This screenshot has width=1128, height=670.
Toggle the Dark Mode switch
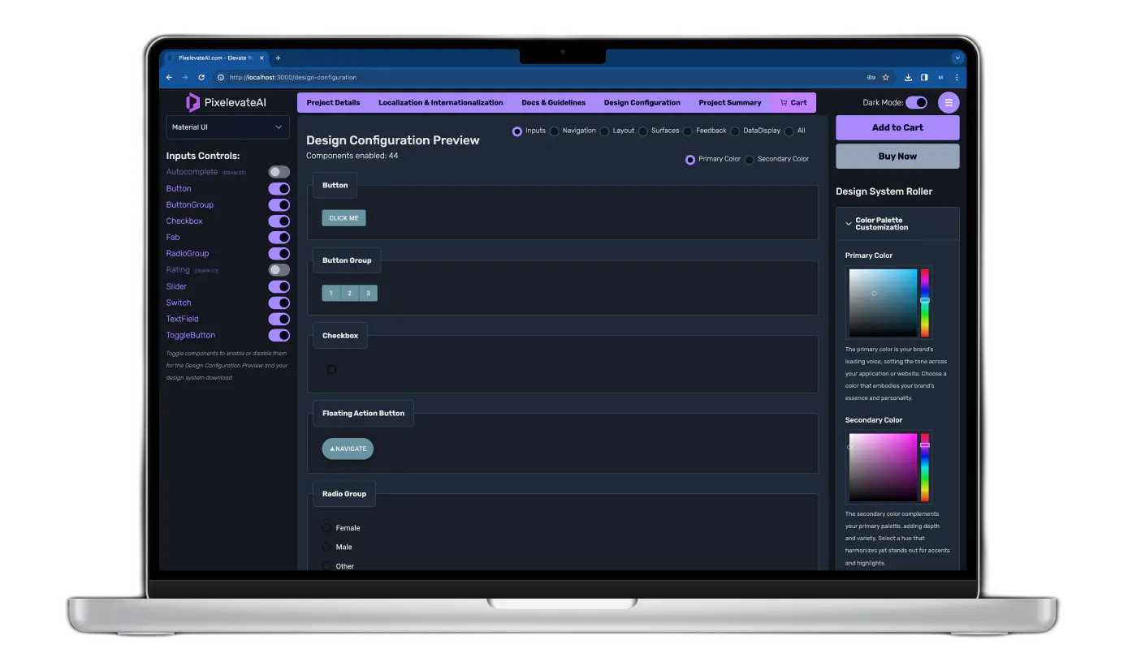917,102
